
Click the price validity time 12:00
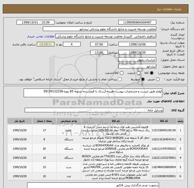point(99,52)
